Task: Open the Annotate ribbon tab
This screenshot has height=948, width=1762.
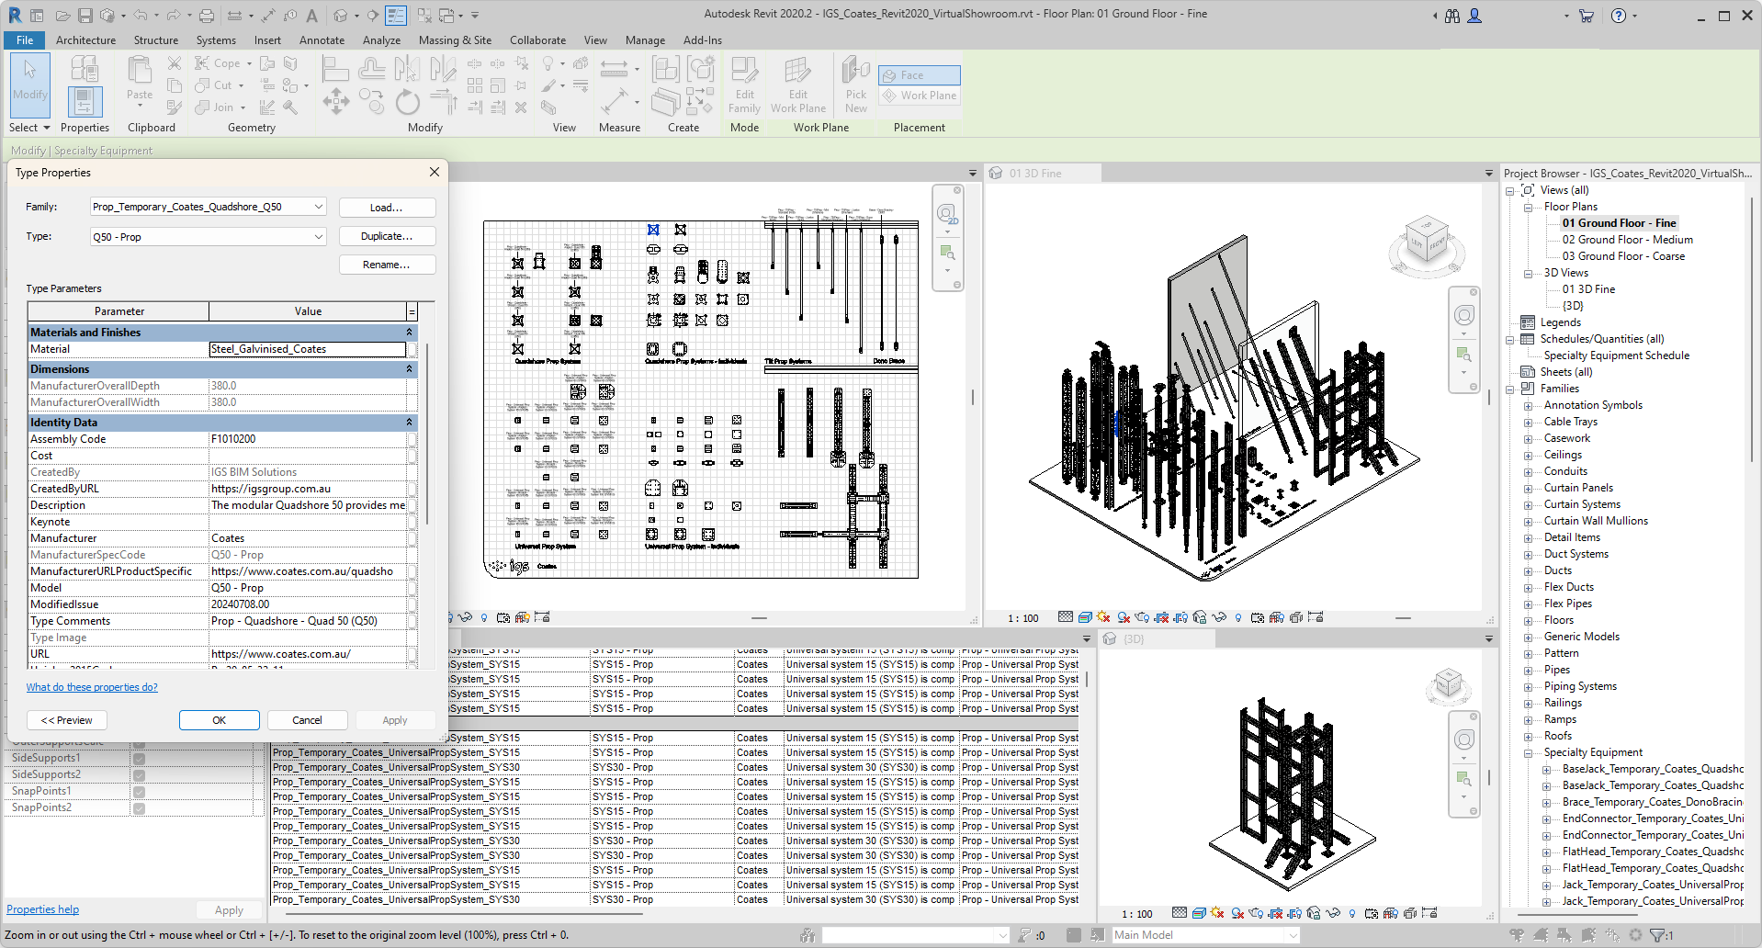Action: [x=322, y=40]
